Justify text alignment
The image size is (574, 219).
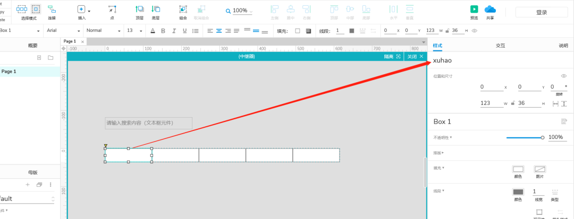(x=237, y=31)
